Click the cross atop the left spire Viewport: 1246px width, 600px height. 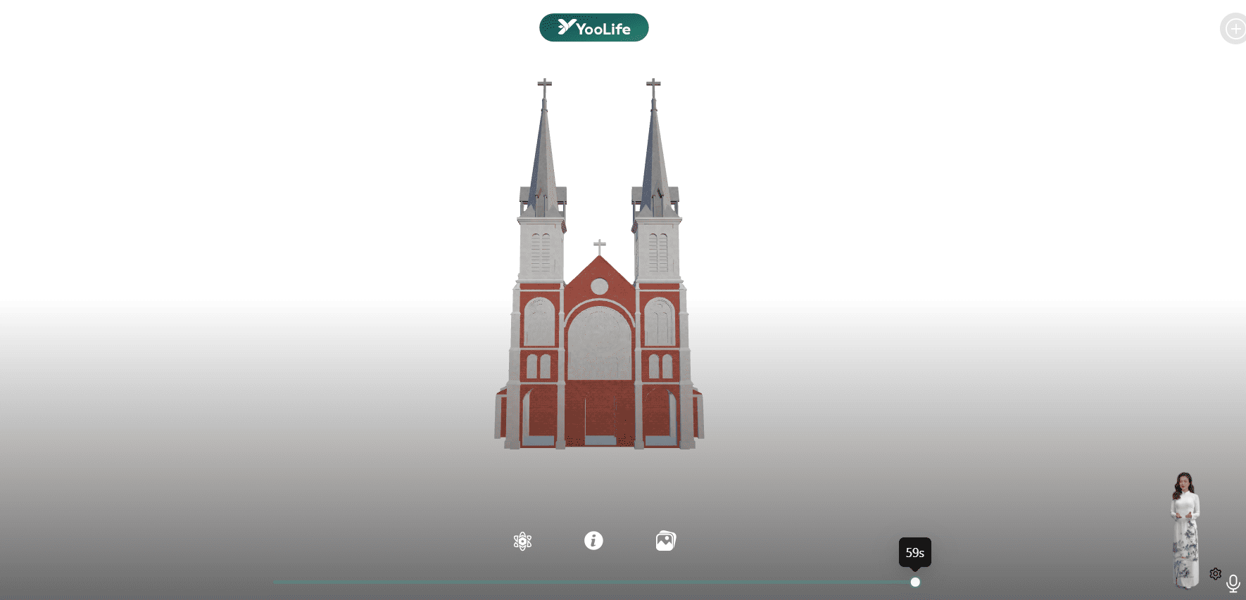click(x=544, y=87)
